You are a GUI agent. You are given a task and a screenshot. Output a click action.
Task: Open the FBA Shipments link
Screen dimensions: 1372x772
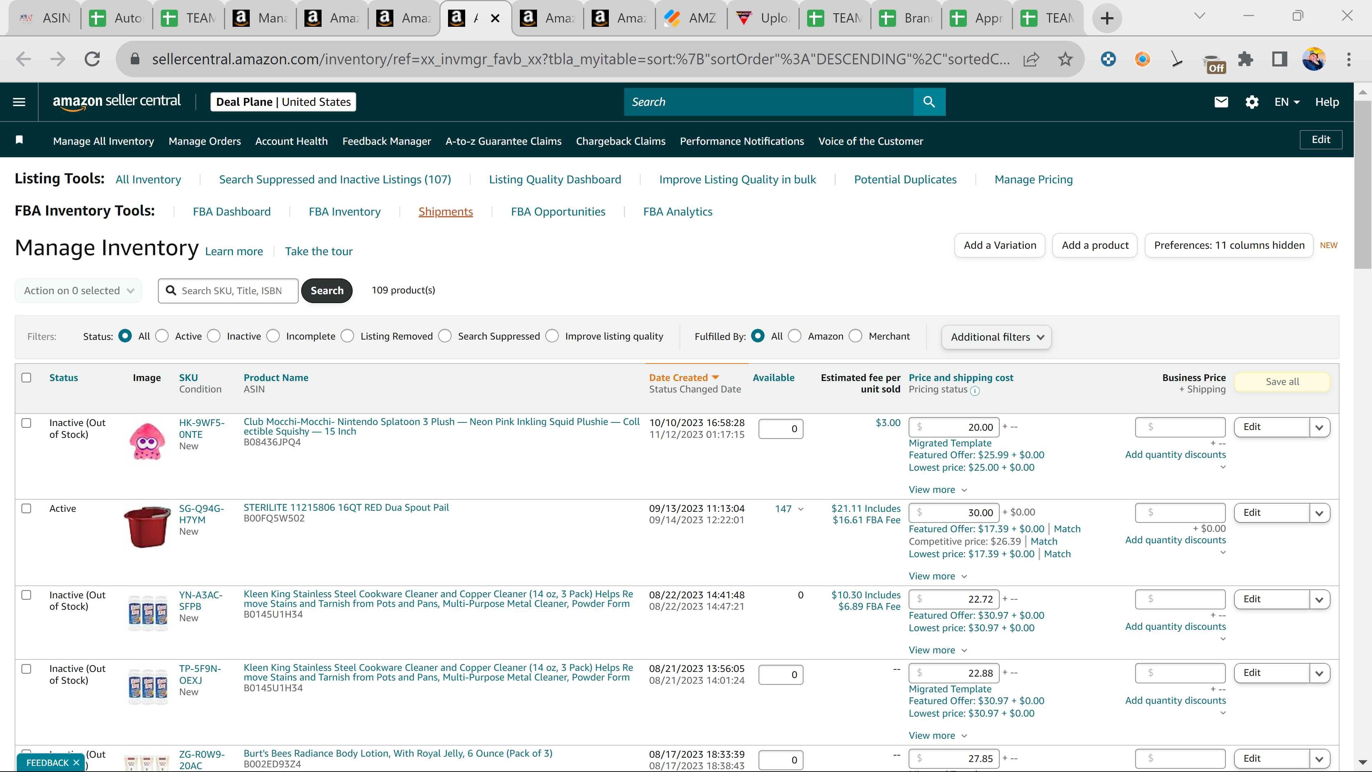pos(445,212)
